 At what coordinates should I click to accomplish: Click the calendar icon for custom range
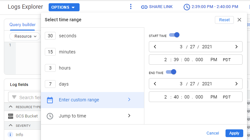(x=50, y=100)
